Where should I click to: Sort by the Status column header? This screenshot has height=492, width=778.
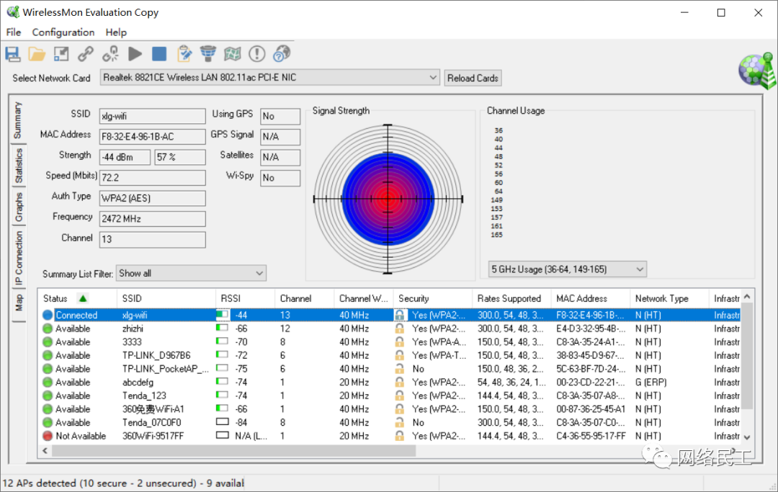coord(77,298)
